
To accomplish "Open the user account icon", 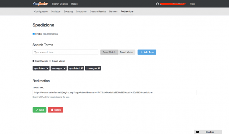I will coord(157,4).
